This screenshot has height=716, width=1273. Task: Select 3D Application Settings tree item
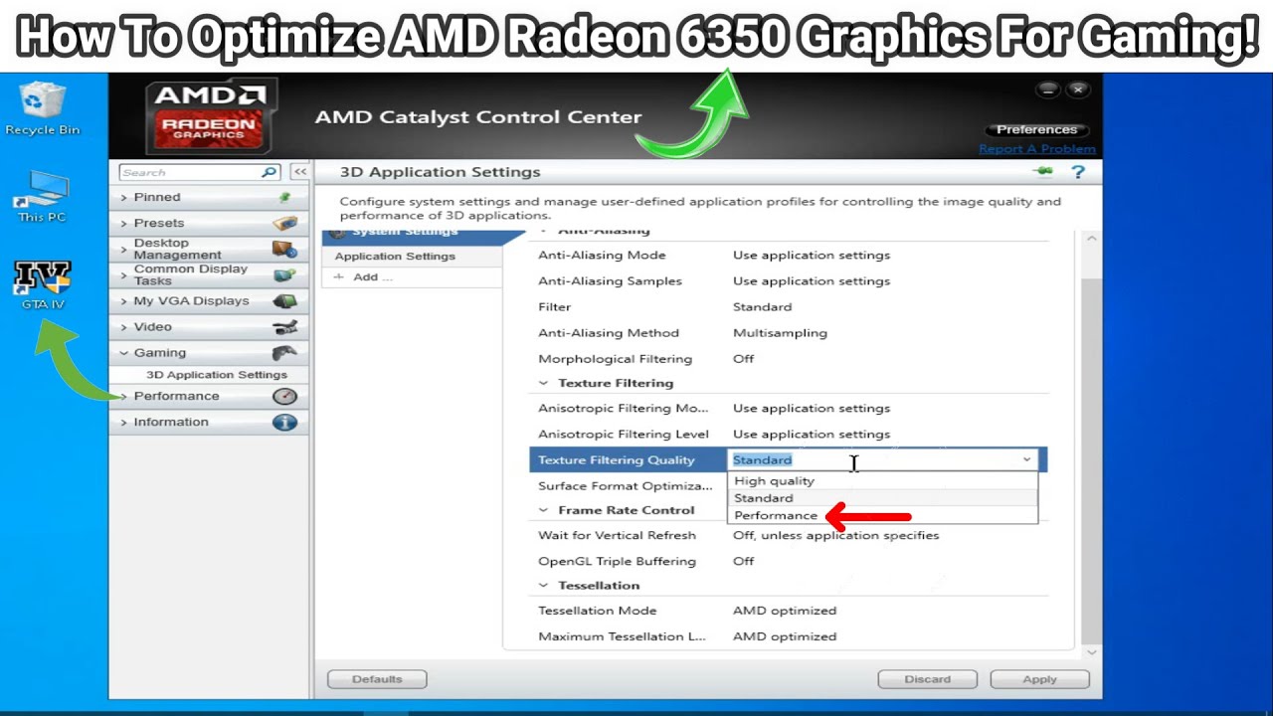[216, 375]
